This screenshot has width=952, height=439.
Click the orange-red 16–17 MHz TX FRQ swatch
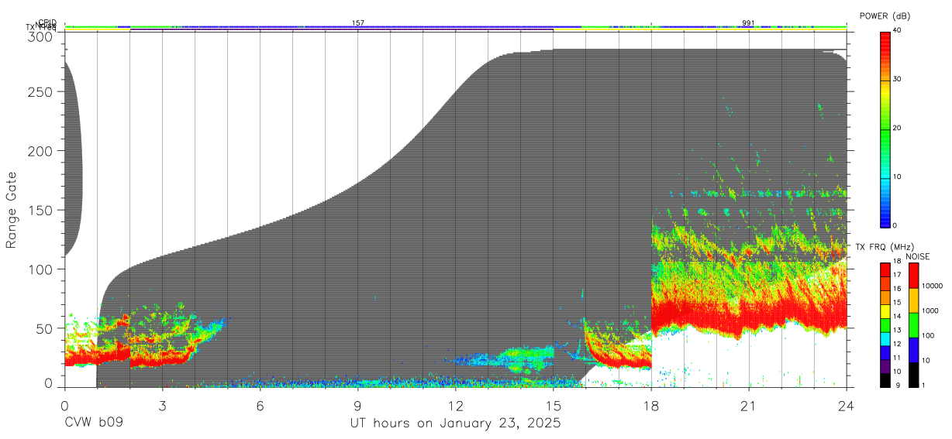pyautogui.click(x=885, y=282)
